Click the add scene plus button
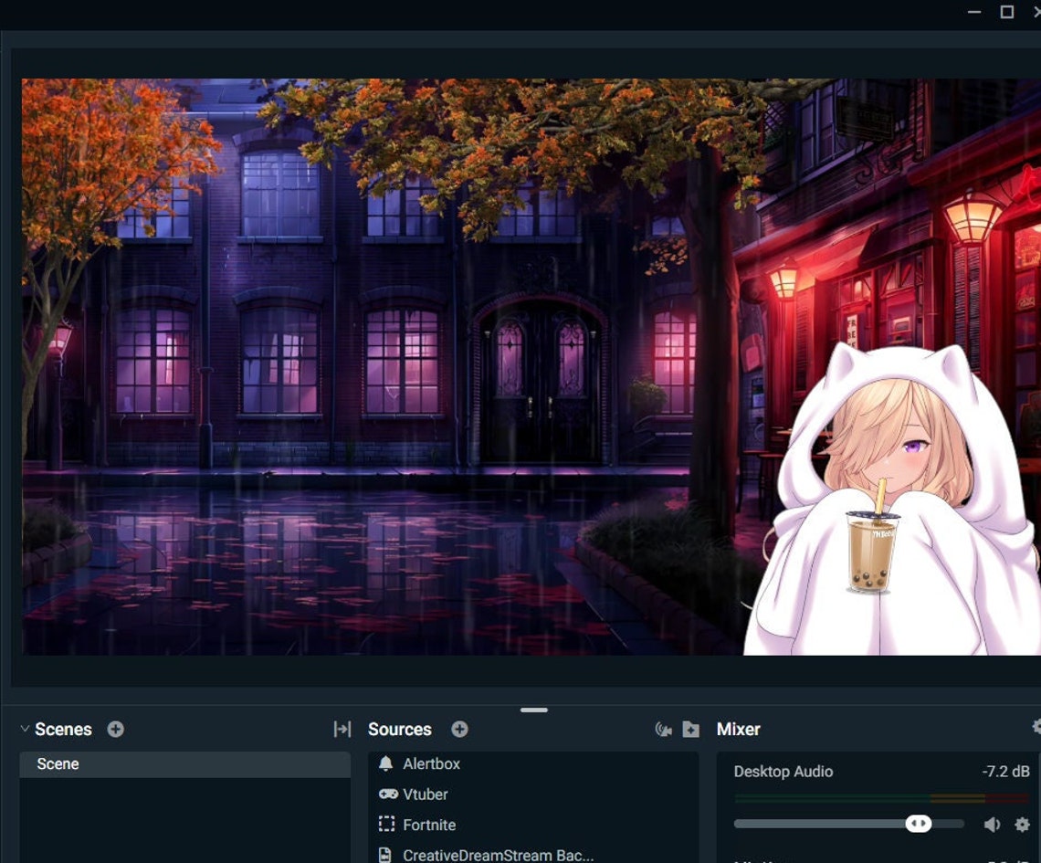1041x863 pixels. coord(115,729)
